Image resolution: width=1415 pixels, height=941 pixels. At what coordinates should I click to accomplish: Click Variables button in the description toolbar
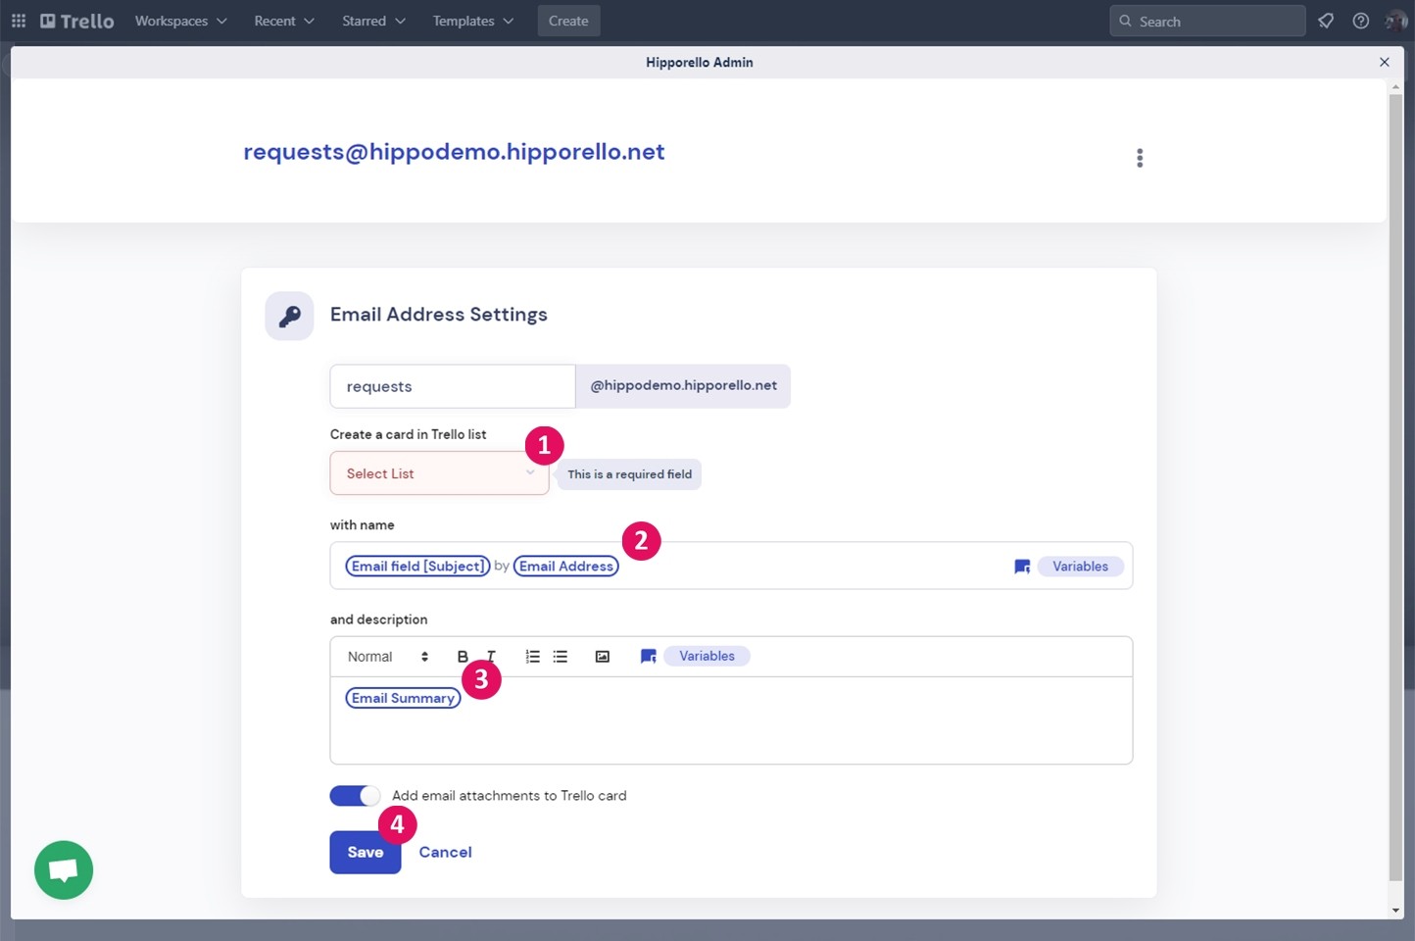[x=707, y=657]
